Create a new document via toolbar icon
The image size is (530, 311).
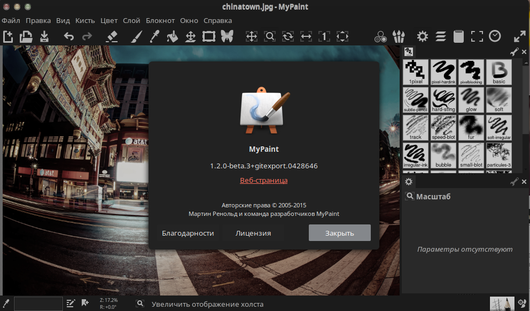click(x=8, y=36)
